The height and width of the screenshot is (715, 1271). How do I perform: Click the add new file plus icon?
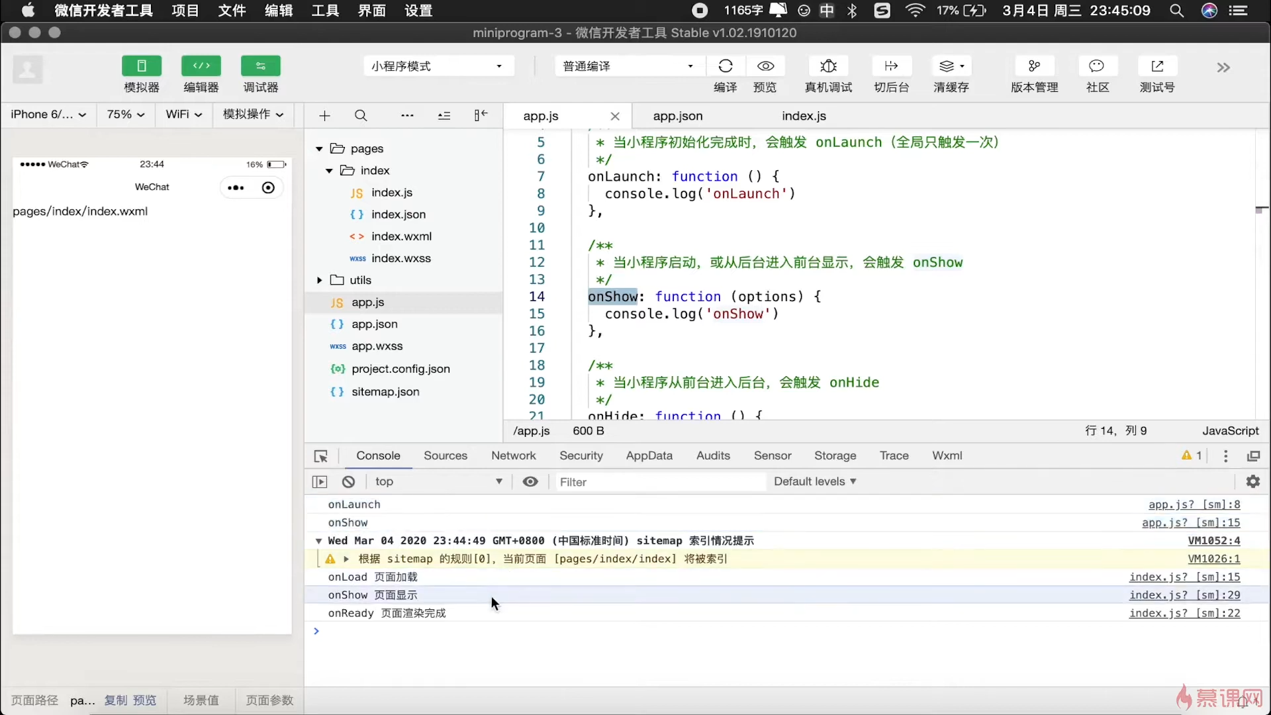point(324,116)
